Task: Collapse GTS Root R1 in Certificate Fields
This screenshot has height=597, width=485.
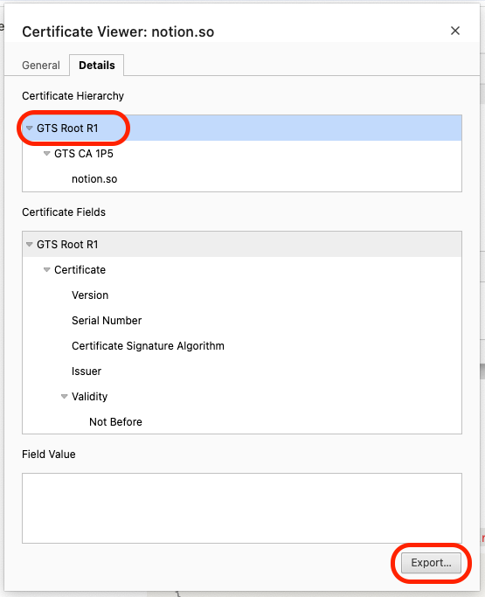Action: 30,245
